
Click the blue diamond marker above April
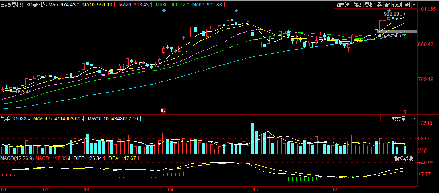(x=164, y=10)
